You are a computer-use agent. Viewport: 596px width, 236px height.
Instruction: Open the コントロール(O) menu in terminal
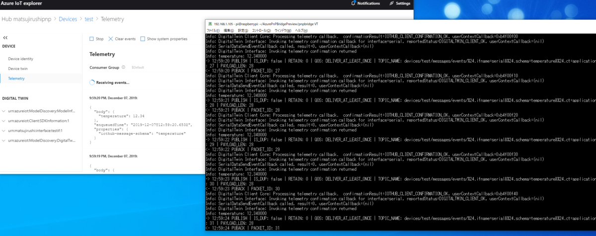pos(261,30)
